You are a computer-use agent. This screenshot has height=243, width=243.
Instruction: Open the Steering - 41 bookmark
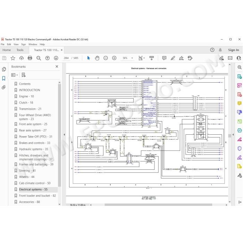click(27, 171)
